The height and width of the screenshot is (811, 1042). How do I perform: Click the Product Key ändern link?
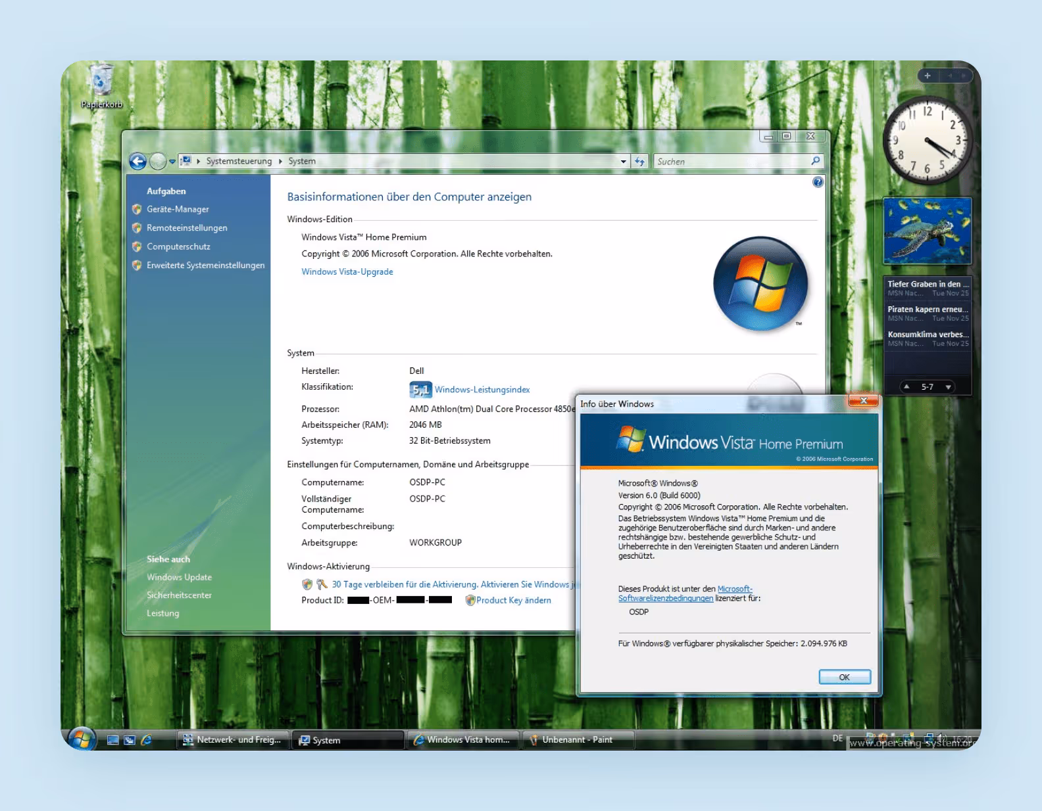click(x=514, y=600)
